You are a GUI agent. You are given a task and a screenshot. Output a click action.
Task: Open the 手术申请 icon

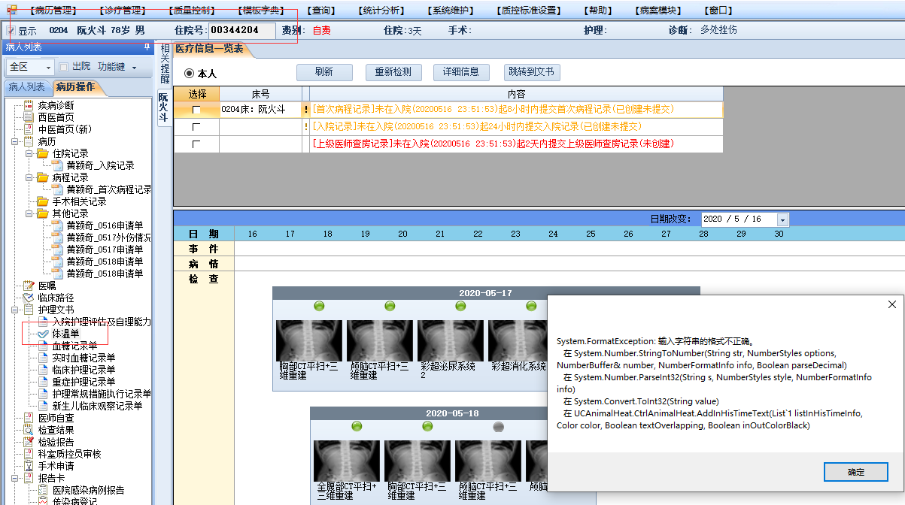(x=29, y=466)
